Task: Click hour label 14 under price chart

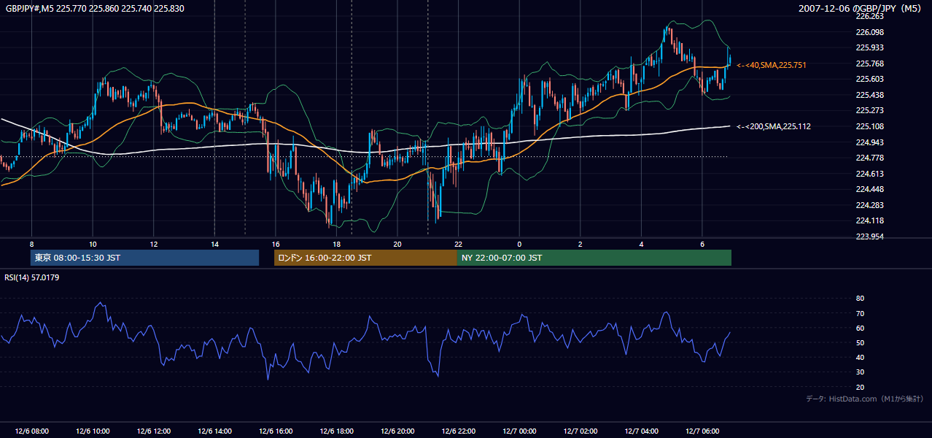Action: tap(214, 244)
